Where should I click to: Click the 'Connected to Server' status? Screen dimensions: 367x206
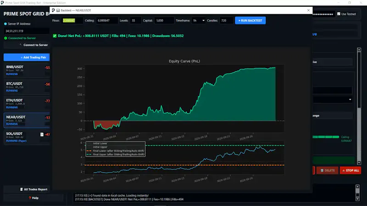pyautogui.click(x=20, y=38)
